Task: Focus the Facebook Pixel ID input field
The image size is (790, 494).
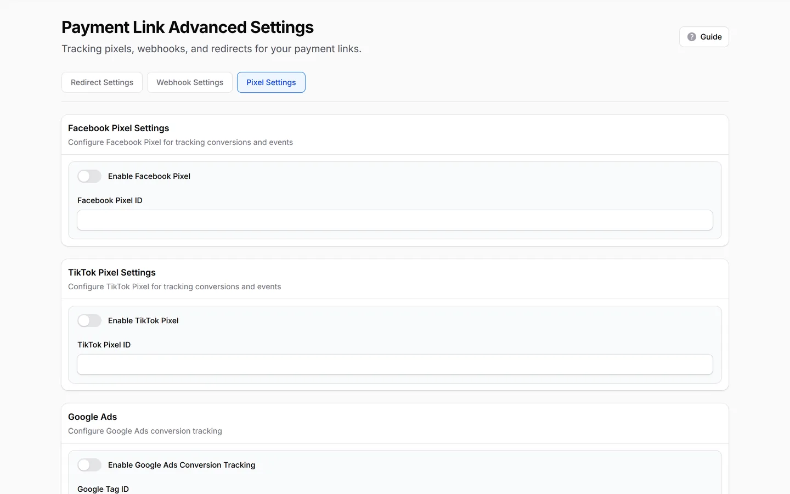Action: pos(395,220)
